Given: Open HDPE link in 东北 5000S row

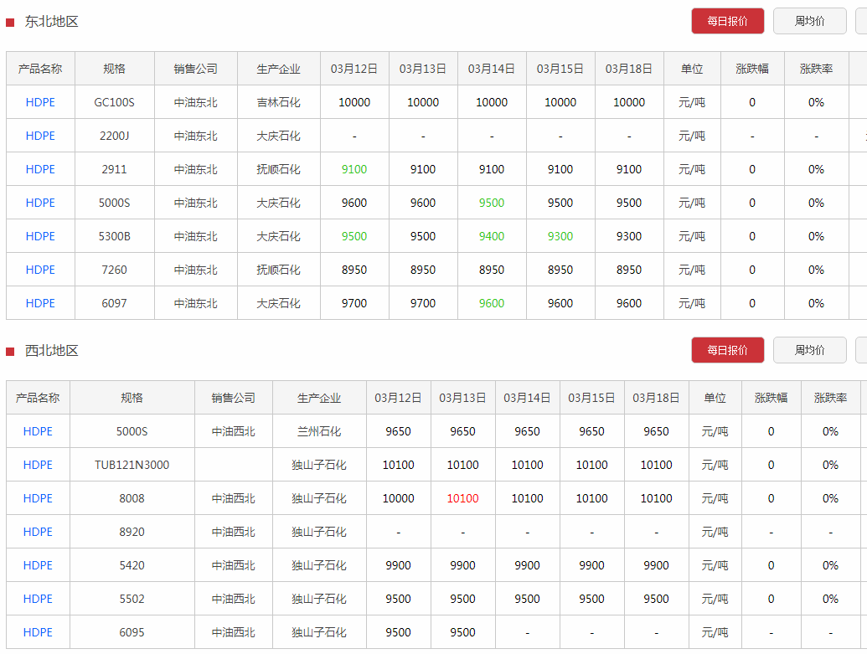Looking at the screenshot, I should 40,203.
